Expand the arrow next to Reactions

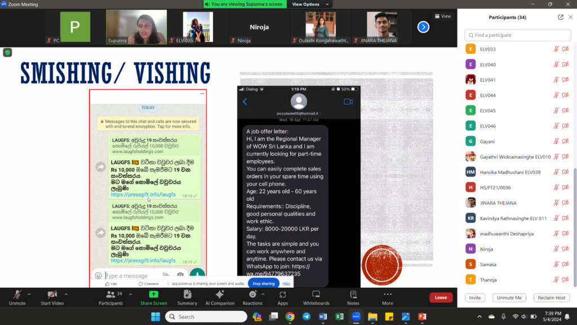263,294
